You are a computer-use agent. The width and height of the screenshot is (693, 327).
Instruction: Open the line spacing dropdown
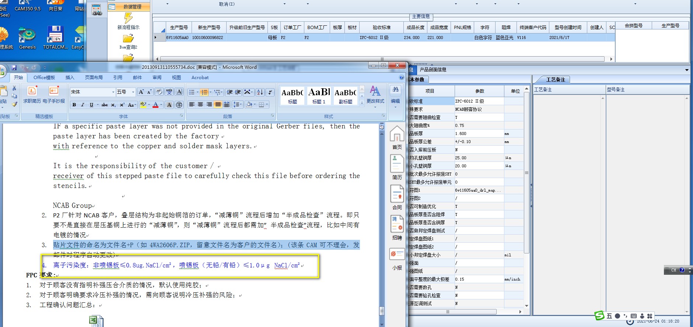[x=237, y=105]
